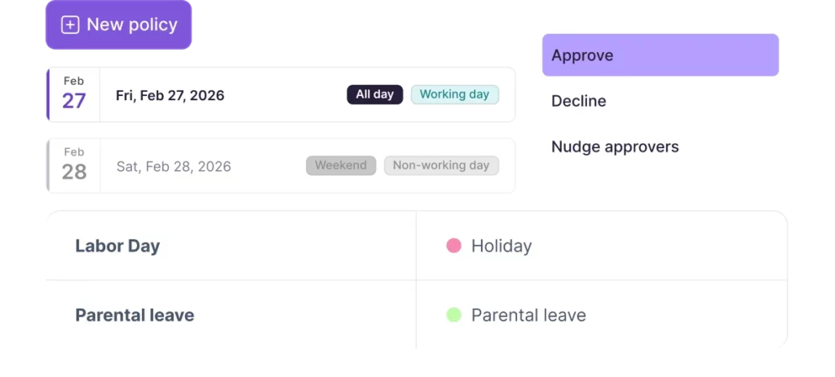Click the Parental leave type label
The height and width of the screenshot is (377, 835).
pos(528,315)
